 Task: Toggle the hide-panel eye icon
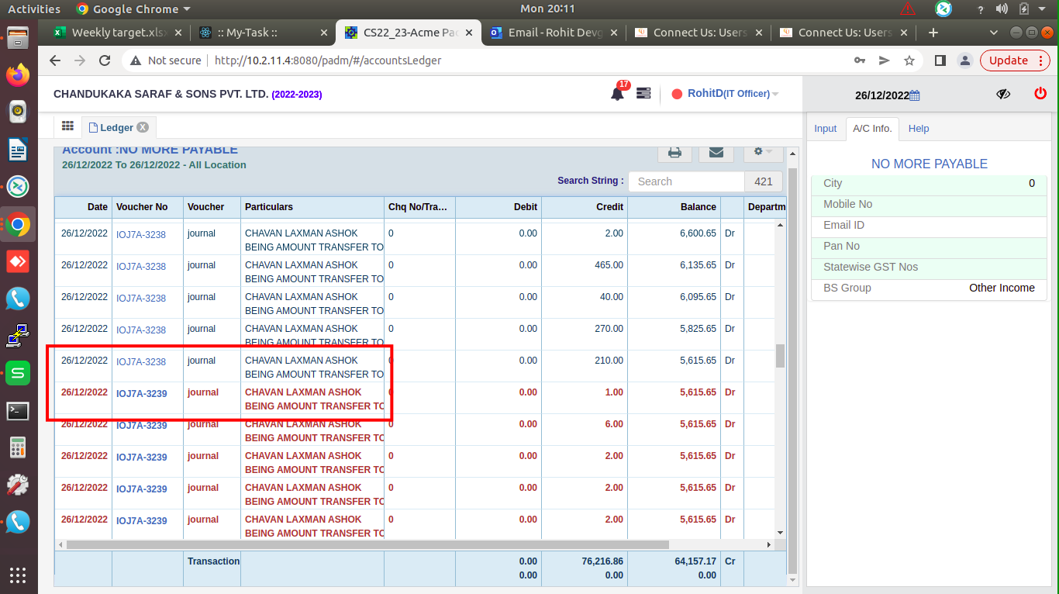pyautogui.click(x=1003, y=94)
